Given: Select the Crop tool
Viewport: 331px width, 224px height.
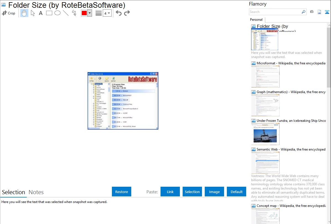Looking at the screenshot, I should 9,13.
